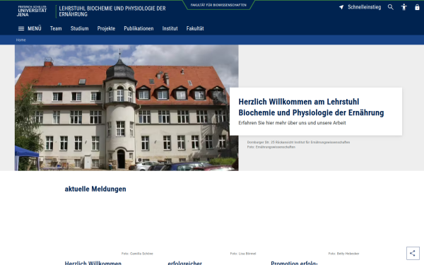
Task: Click the login padlock icon
Action: click(417, 7)
